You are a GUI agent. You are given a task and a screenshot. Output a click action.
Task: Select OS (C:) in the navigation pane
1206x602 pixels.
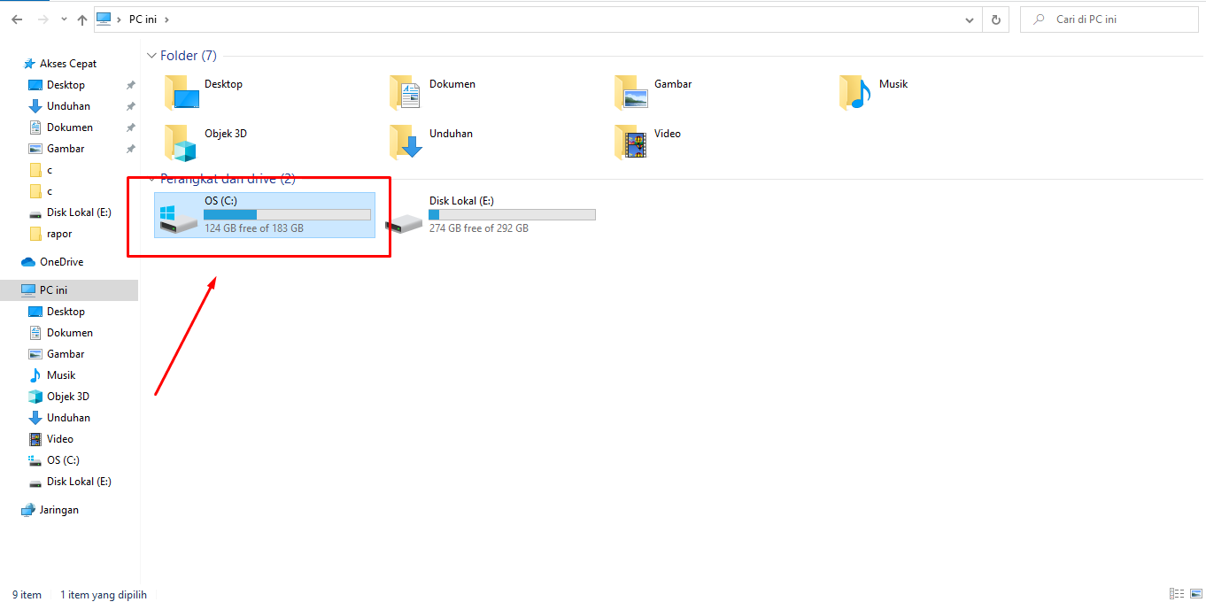(x=63, y=460)
